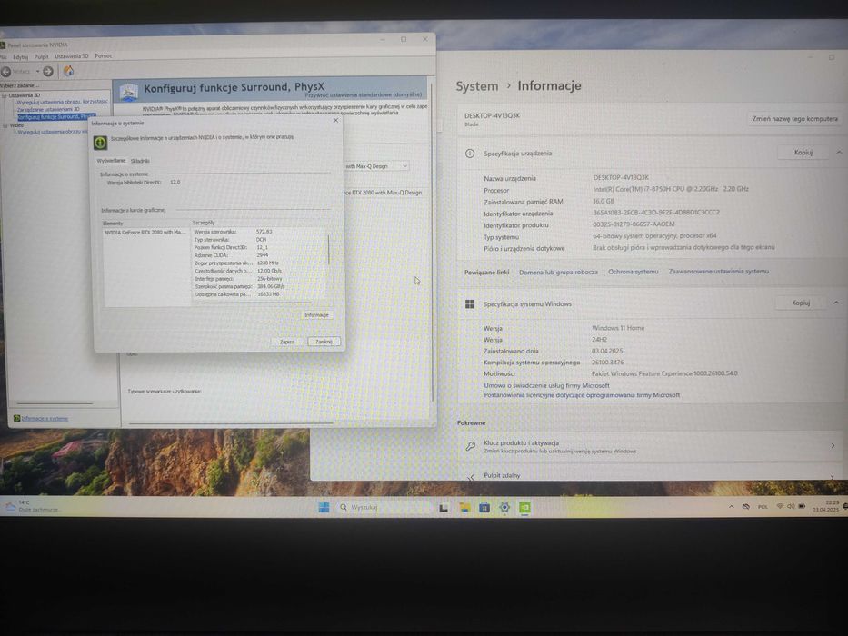Click the Specyfikacja urządzenia info icon
The width and height of the screenshot is (848, 636).
click(470, 154)
